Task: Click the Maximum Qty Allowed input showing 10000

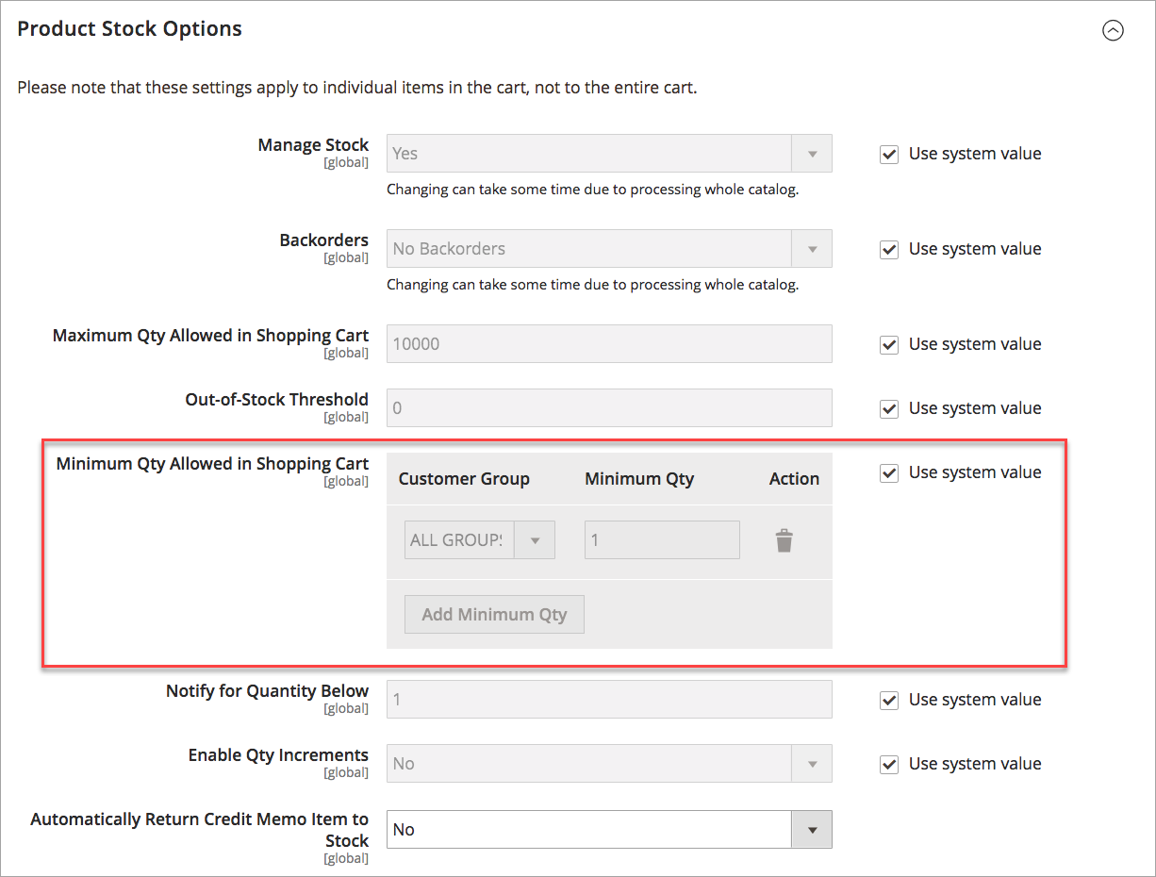Action: click(x=608, y=343)
